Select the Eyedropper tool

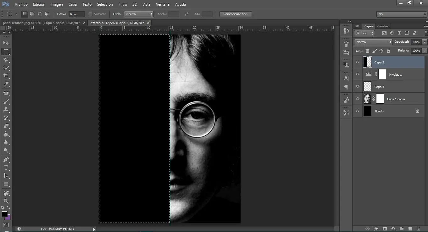coord(6,84)
